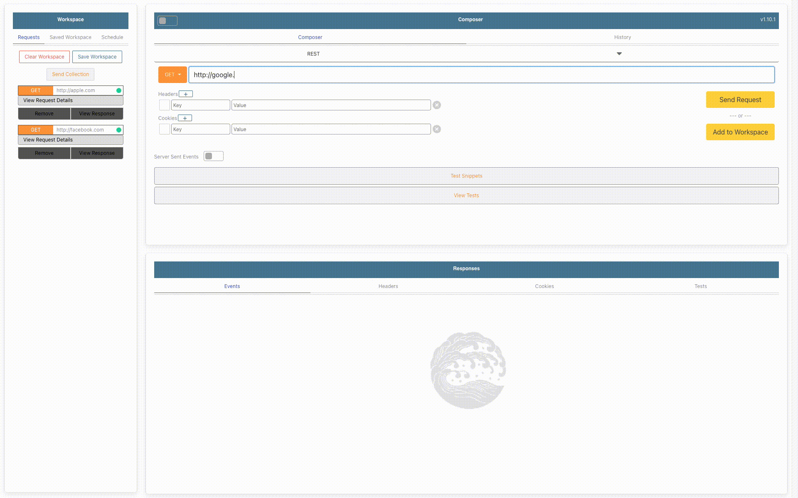Click the Clear Workspace button
This screenshot has height=498, width=798.
(x=44, y=57)
